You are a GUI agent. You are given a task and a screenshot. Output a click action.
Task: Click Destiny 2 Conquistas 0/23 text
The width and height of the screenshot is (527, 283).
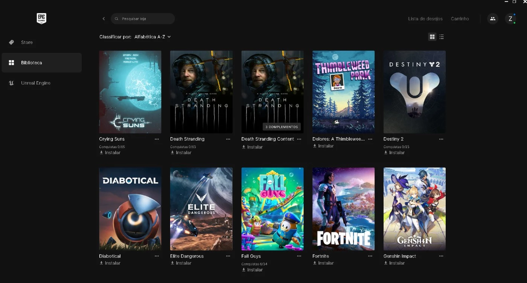click(x=396, y=147)
